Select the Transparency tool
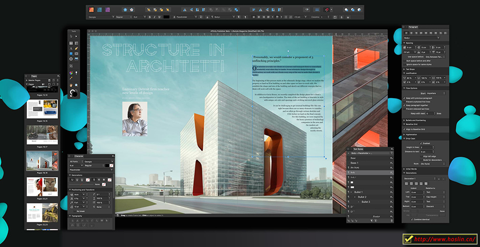 76,73
